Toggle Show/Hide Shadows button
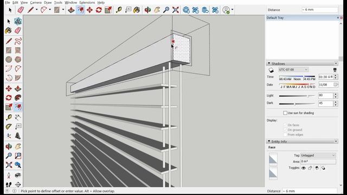 click(x=271, y=70)
